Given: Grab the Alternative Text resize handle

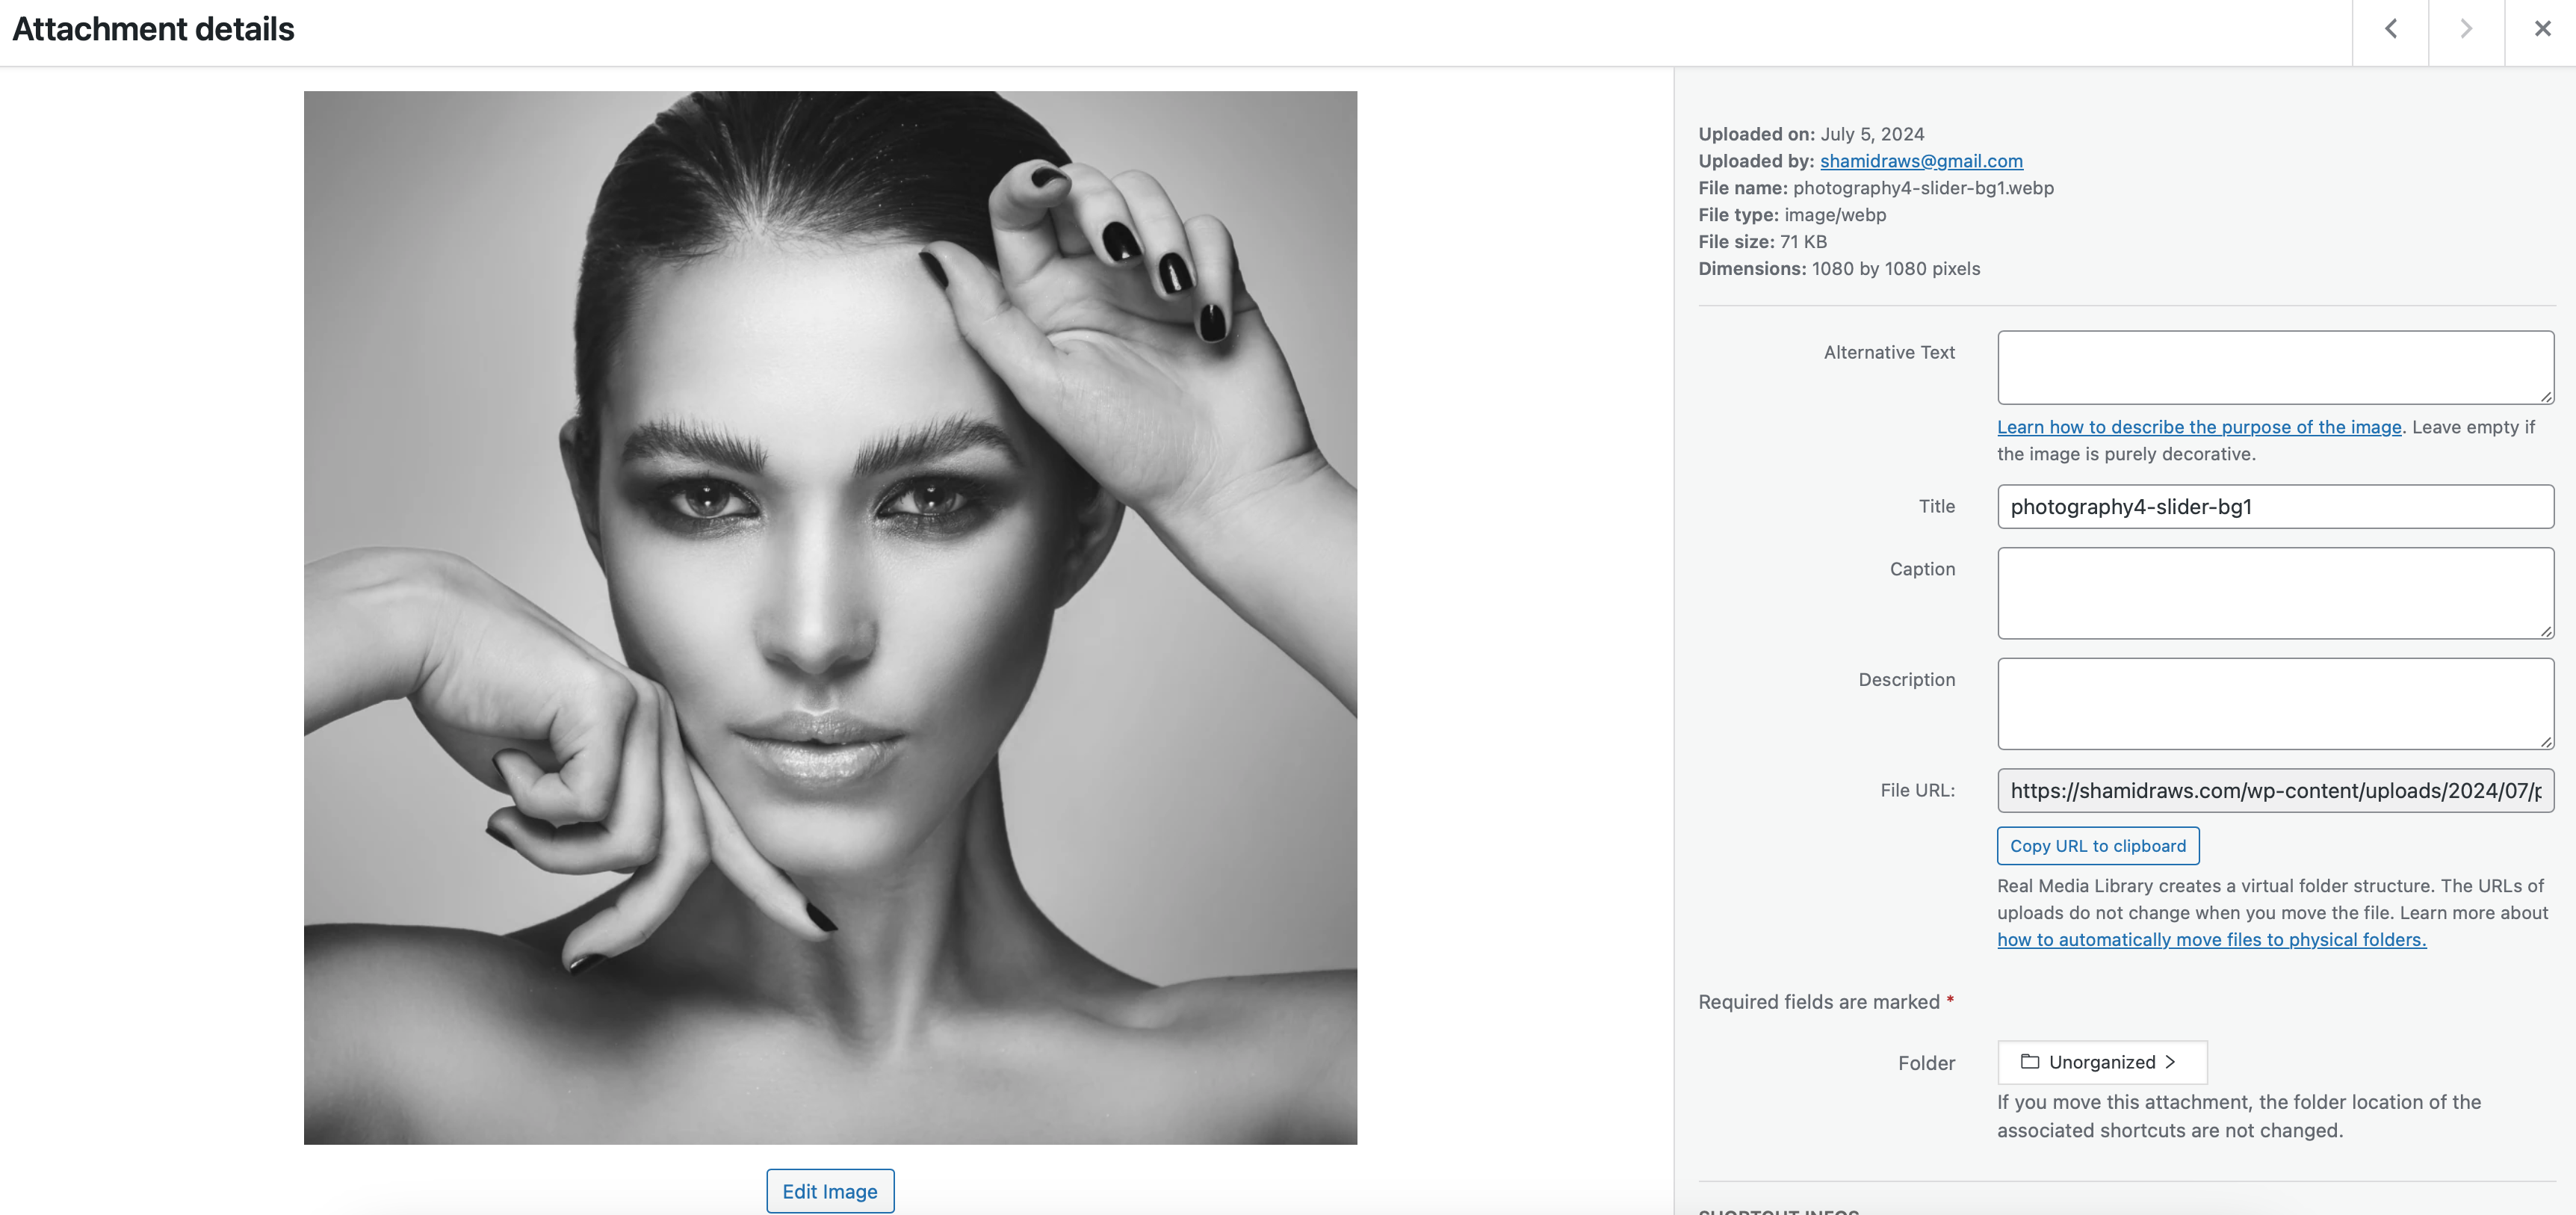Looking at the screenshot, I should click(x=2546, y=397).
